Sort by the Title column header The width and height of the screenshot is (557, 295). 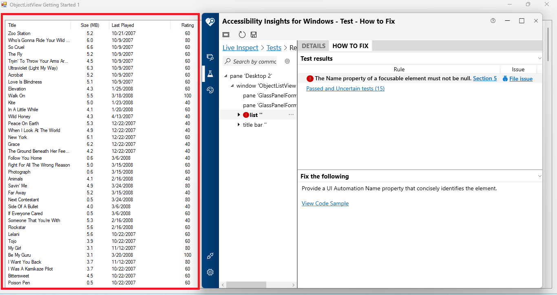click(38, 25)
